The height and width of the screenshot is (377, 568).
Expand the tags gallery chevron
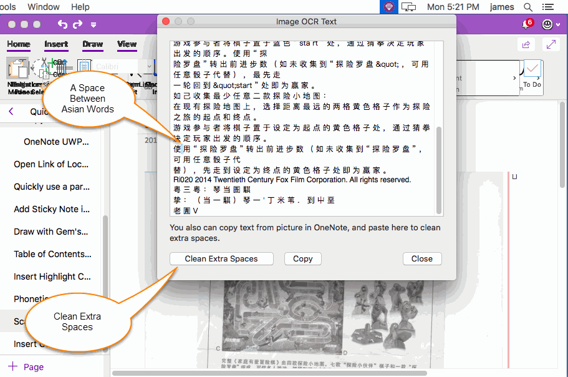[x=514, y=78]
